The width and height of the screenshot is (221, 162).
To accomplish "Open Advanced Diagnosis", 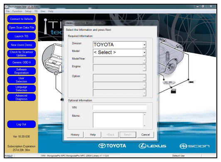I will 22,97.
